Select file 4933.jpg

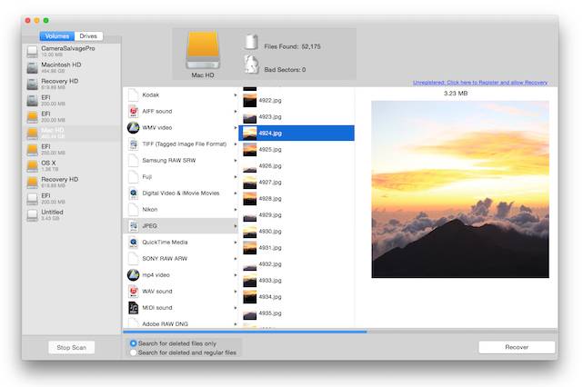click(297, 280)
